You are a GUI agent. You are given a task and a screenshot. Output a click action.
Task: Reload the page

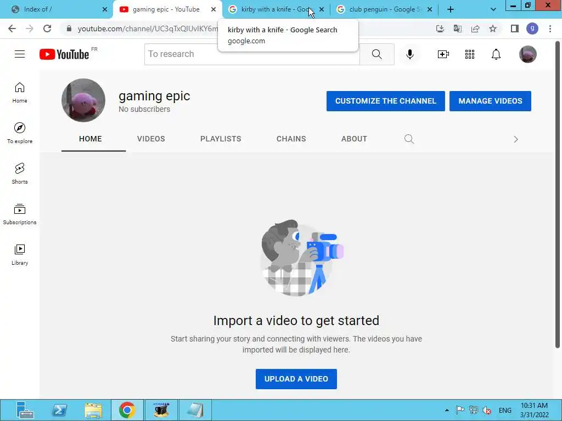[47, 29]
